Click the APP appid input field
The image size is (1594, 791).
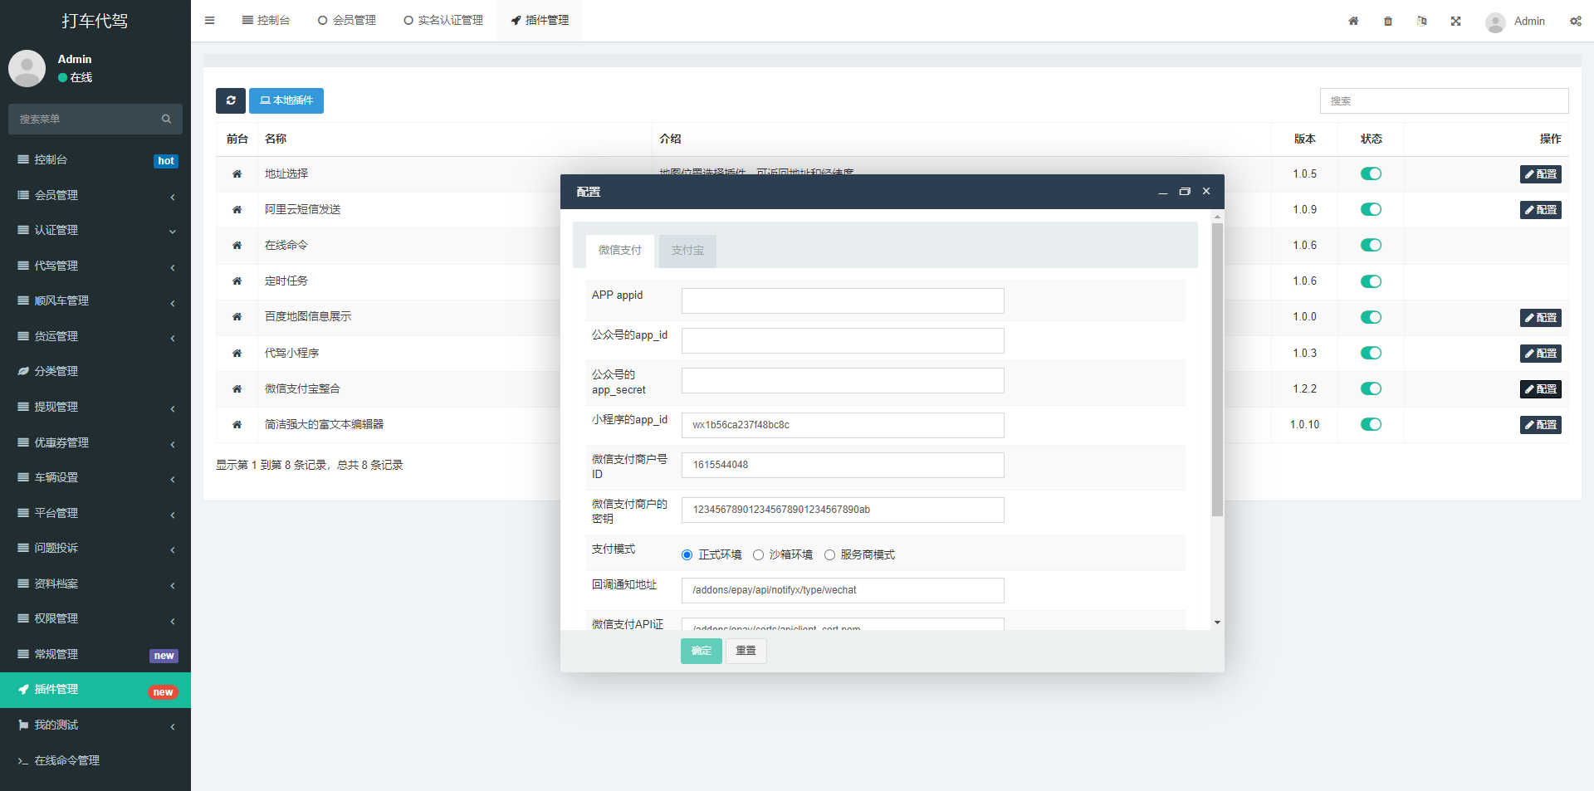tap(842, 300)
